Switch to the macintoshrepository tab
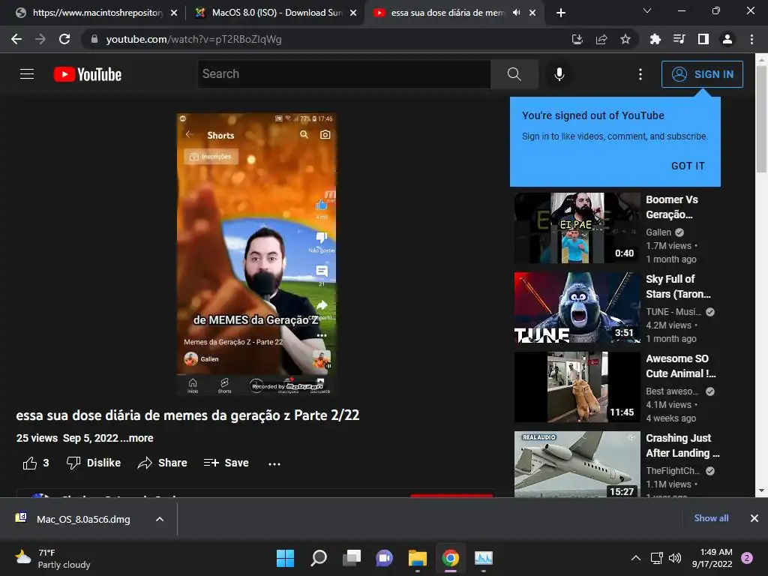 click(95, 13)
